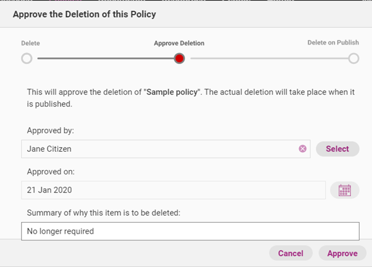Select the Approve Deletion step label

tap(179, 43)
